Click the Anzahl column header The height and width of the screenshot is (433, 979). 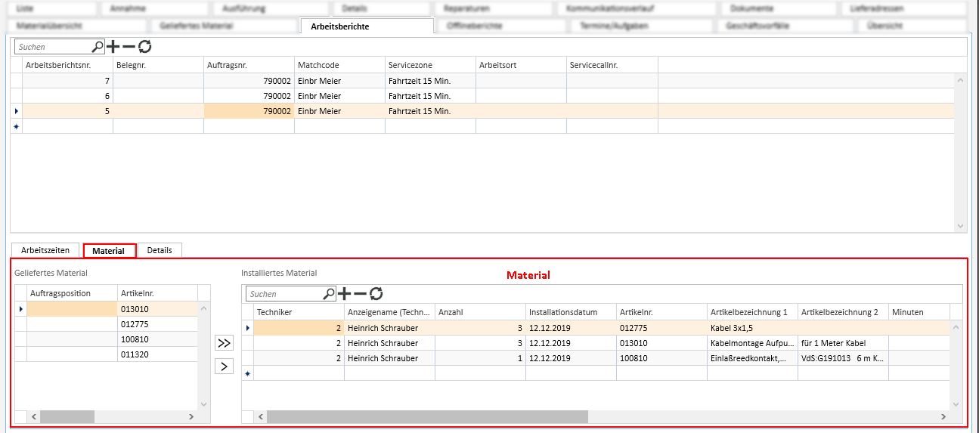[x=480, y=312]
